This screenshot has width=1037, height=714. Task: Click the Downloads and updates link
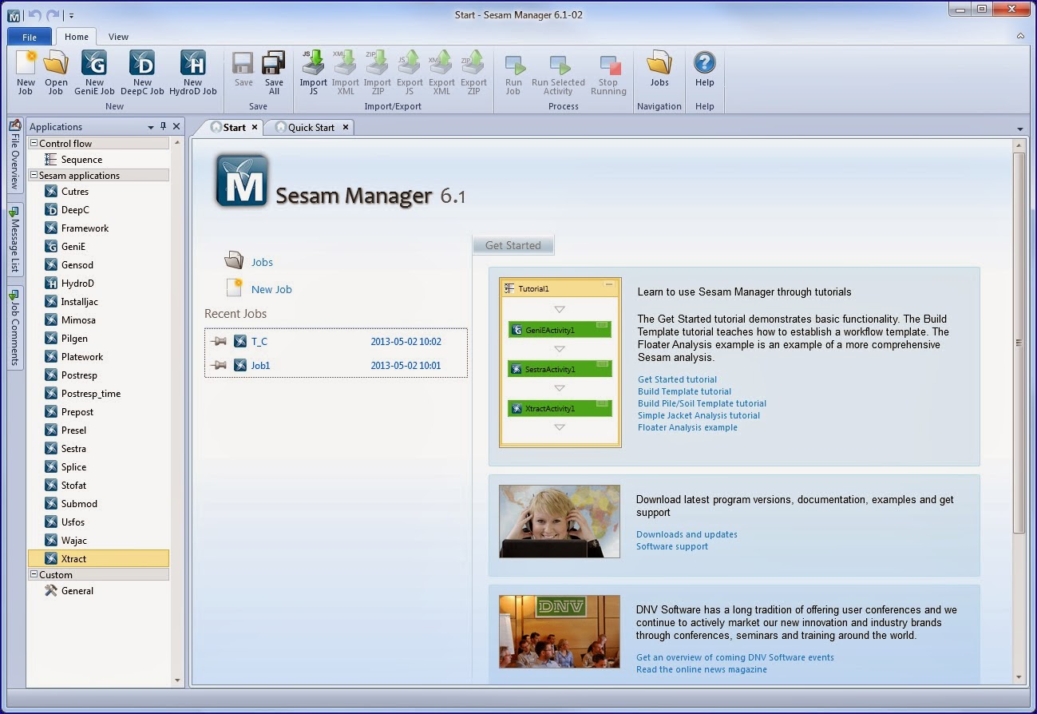pyautogui.click(x=687, y=534)
